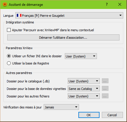
Task: Select 'Utiliser un fichier INI dans le dossier'
Action: 9,56
